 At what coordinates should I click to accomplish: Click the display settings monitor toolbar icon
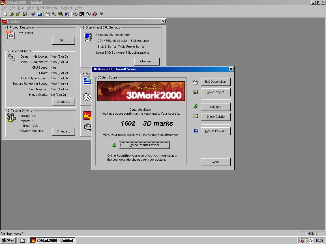[67, 14]
